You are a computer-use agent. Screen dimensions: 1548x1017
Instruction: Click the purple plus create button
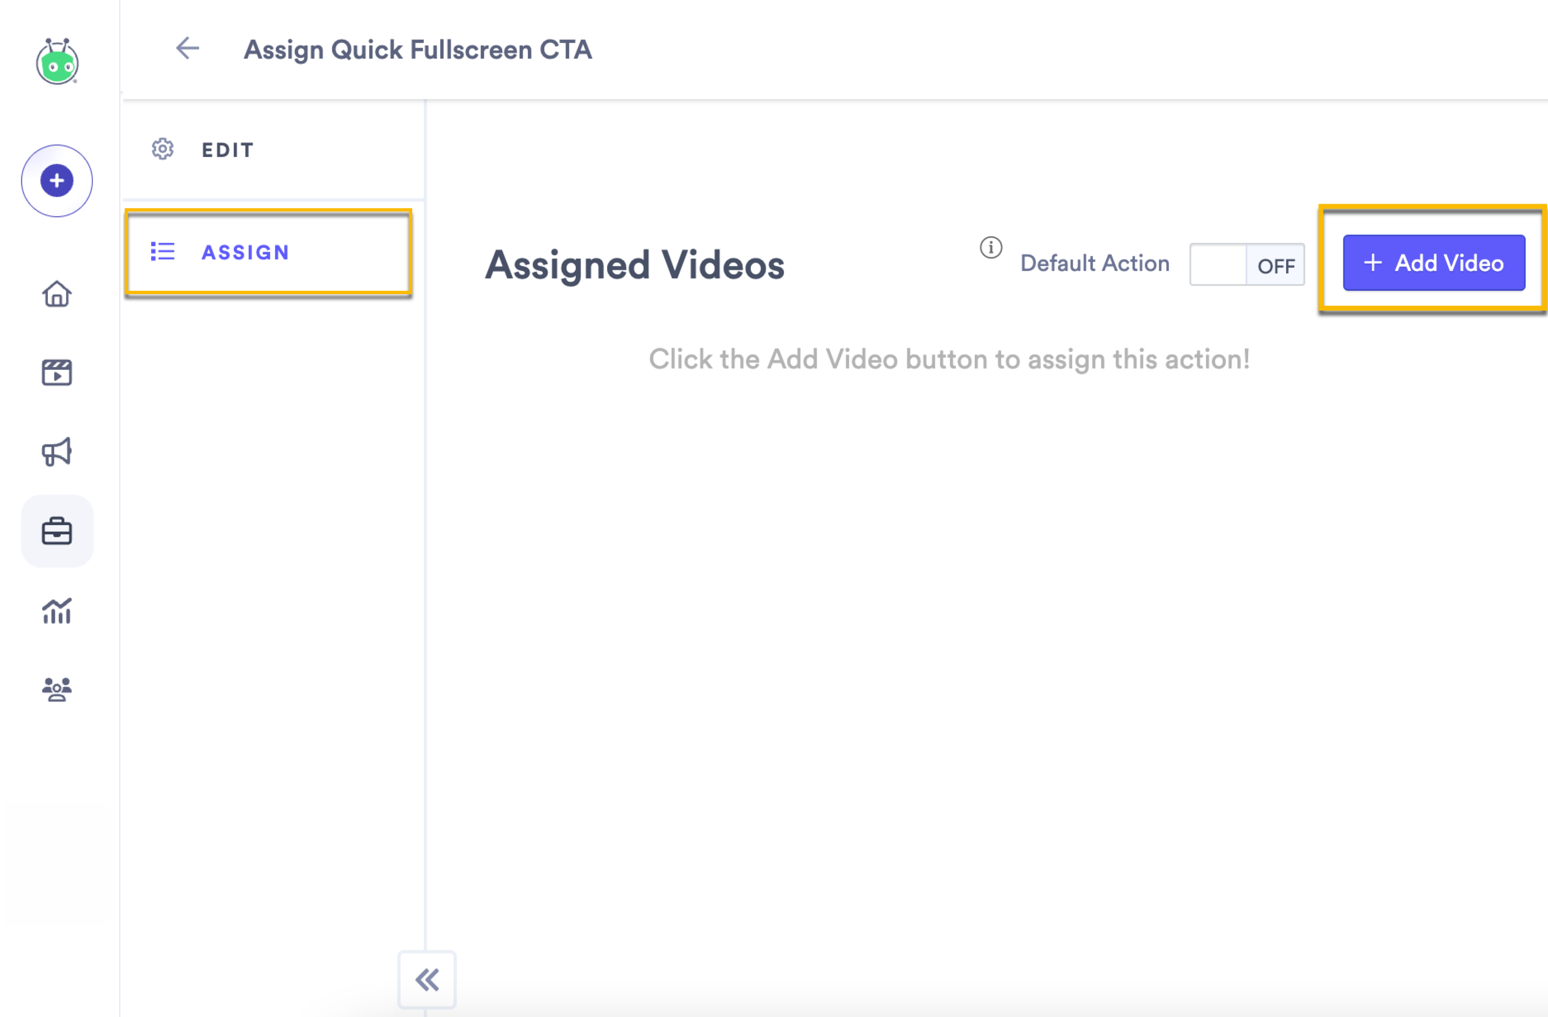57,181
